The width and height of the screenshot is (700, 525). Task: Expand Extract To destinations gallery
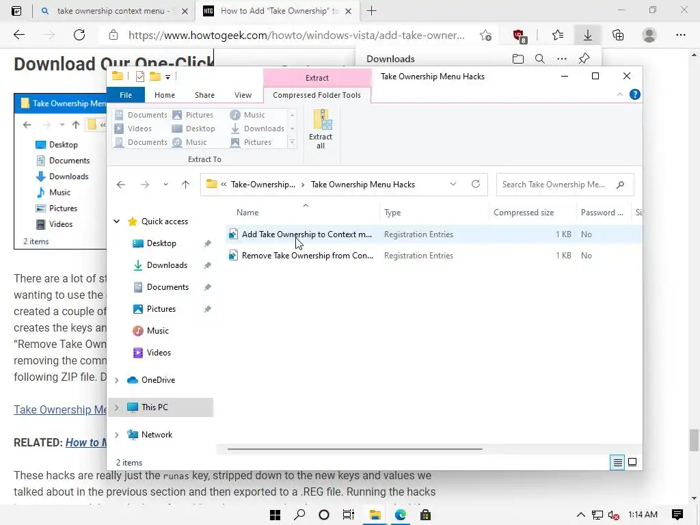[x=292, y=142]
